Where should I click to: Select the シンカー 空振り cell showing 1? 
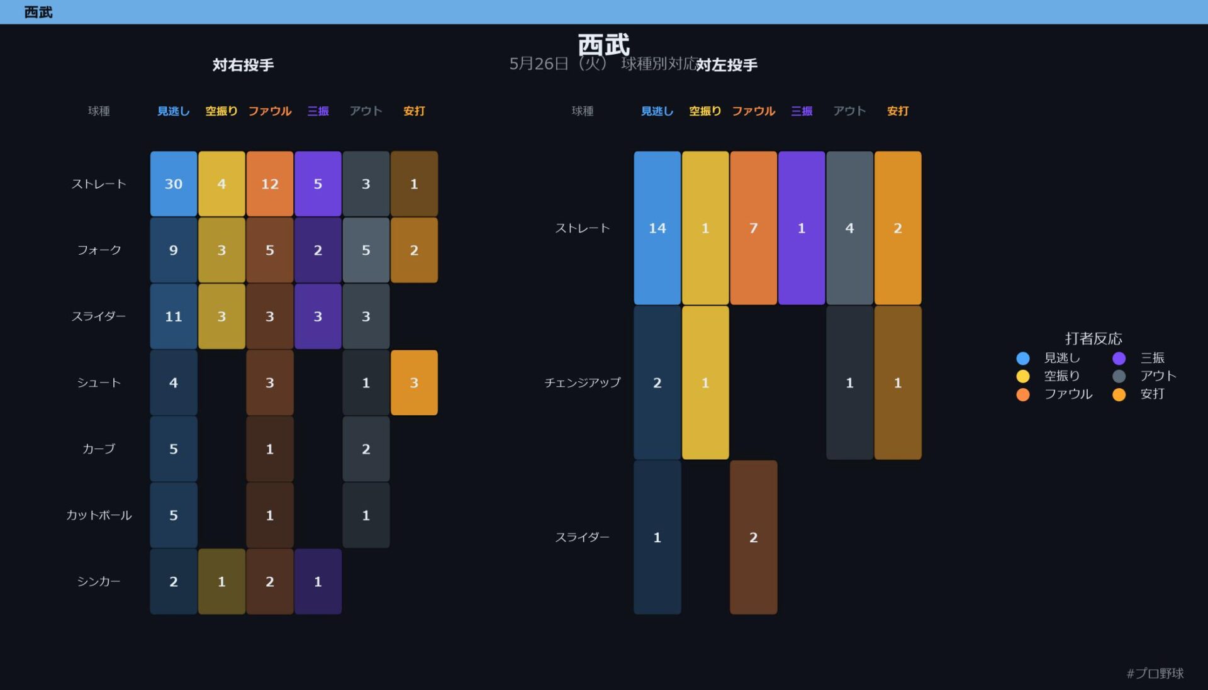coord(221,581)
